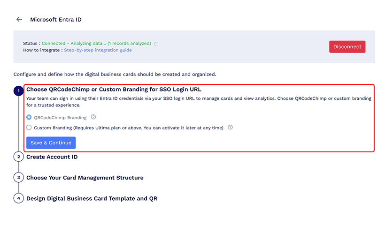385x225 pixels.
Task: Open the Step-by-step integration guide link
Action: [x=98, y=50]
